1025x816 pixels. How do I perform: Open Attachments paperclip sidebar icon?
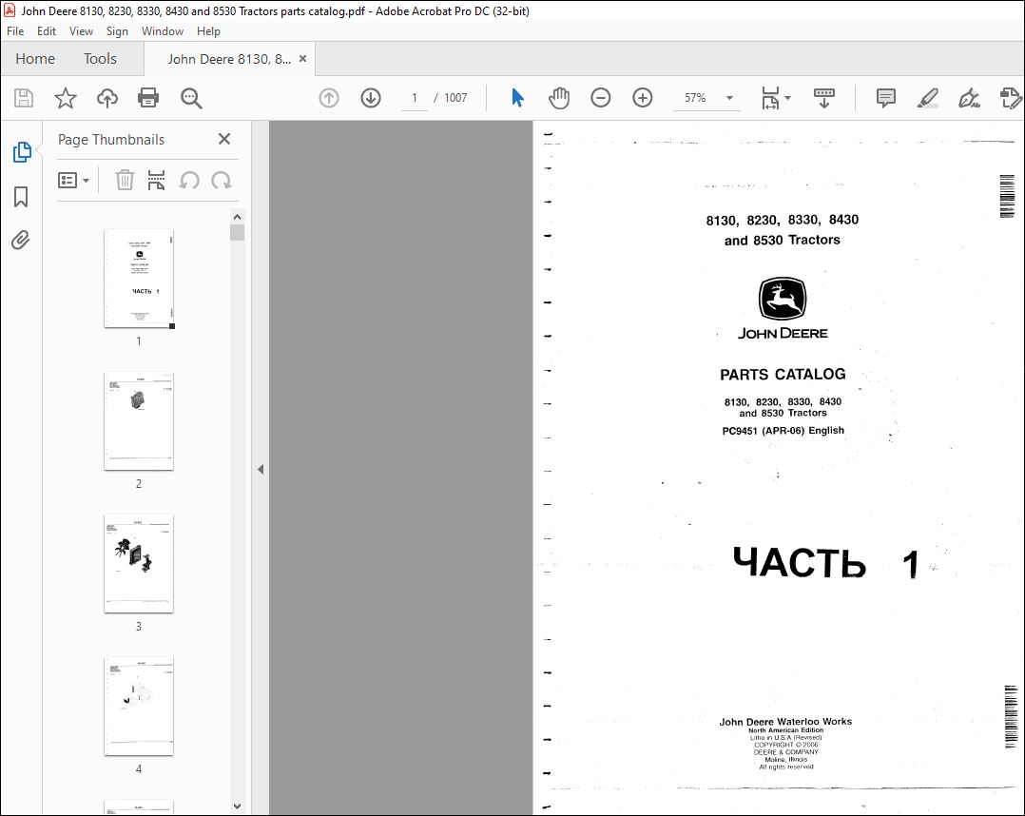click(x=21, y=240)
